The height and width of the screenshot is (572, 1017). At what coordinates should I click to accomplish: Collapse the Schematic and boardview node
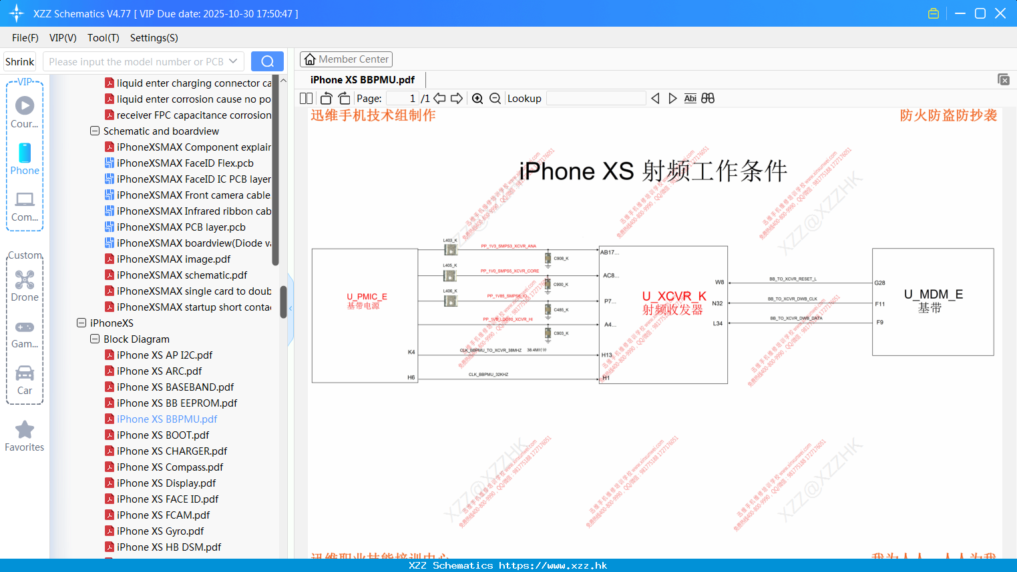point(95,131)
